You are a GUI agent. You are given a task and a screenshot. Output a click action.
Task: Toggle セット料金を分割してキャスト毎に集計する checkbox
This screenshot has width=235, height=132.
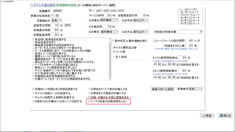click(34, 73)
